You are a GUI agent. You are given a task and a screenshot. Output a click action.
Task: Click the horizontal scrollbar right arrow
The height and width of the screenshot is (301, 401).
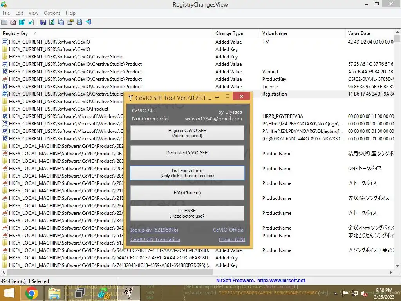click(x=390, y=272)
